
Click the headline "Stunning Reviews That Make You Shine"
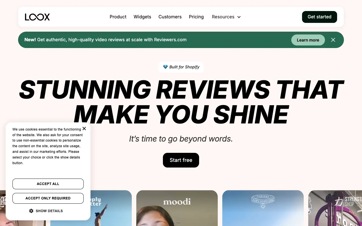(181, 102)
